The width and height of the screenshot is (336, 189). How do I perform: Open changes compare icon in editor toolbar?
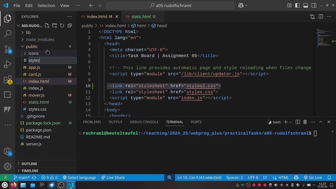tap(312, 17)
